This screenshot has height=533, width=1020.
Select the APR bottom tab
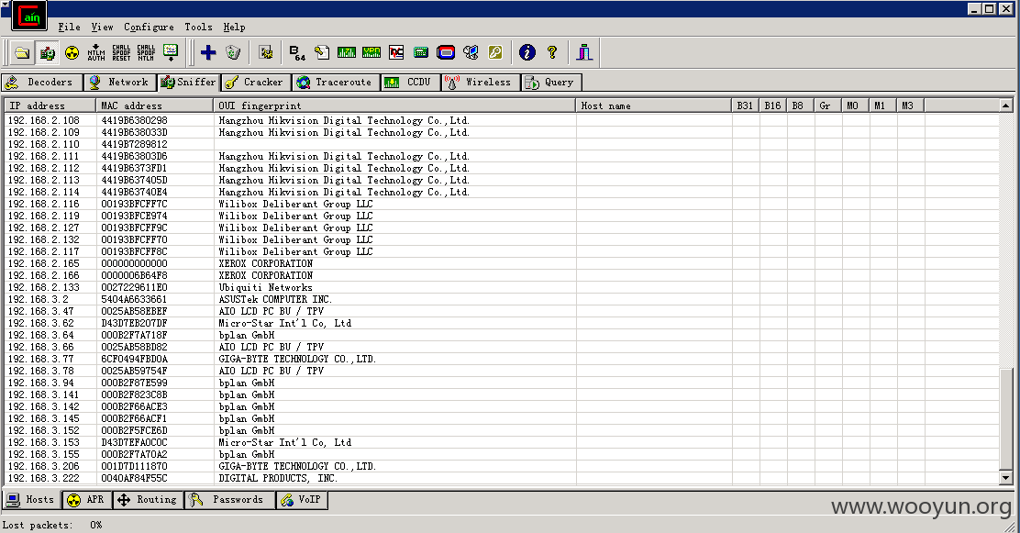coord(87,500)
